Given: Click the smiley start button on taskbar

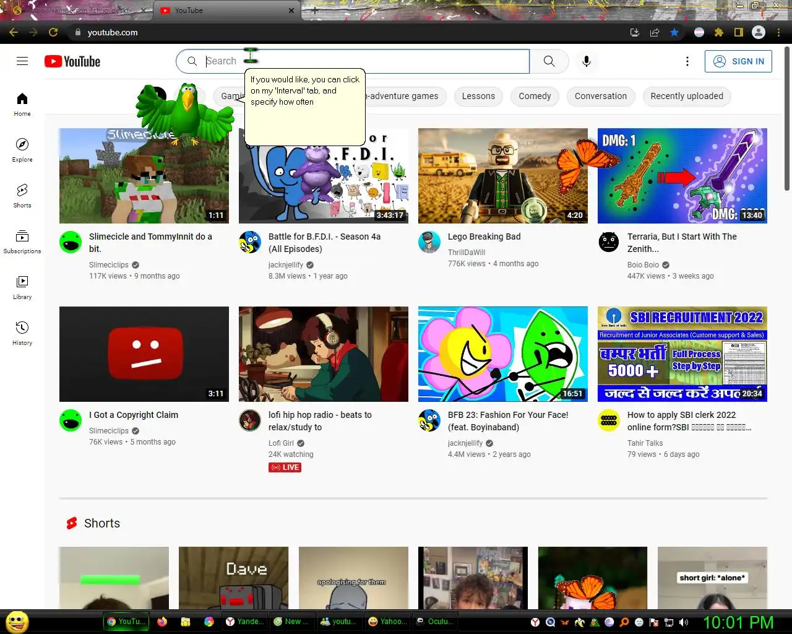Looking at the screenshot, I should click(17, 622).
